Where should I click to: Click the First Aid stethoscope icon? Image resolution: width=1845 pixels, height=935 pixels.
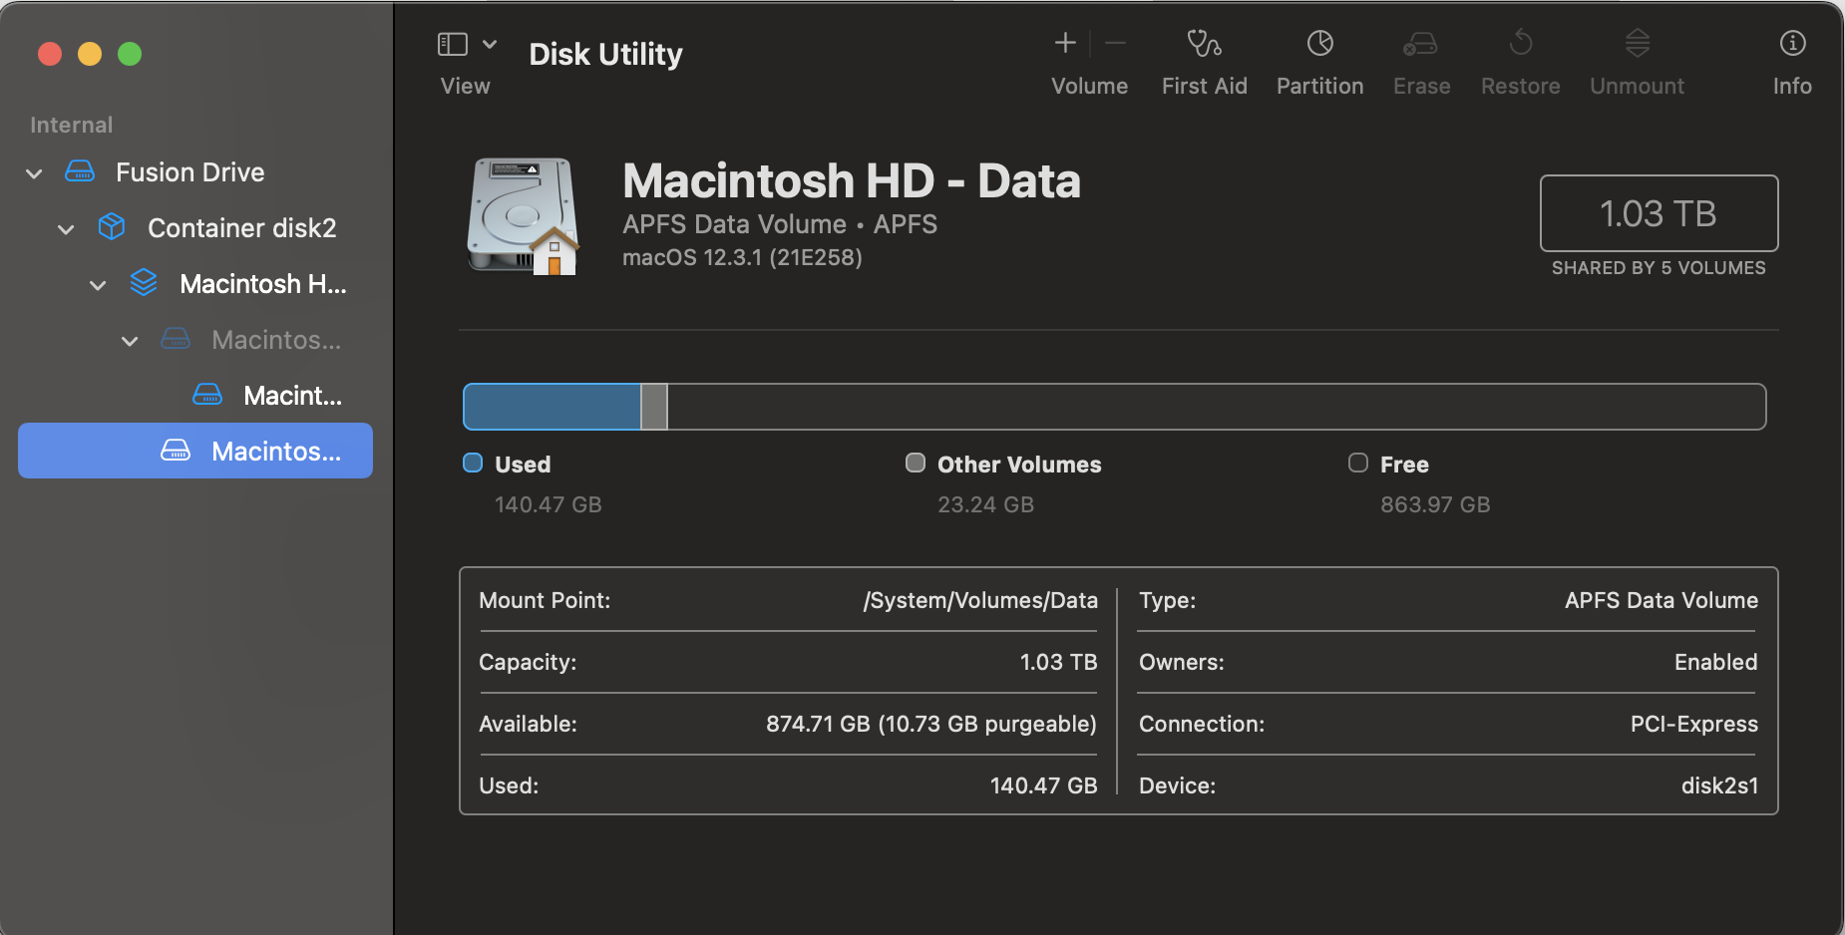pyautogui.click(x=1204, y=44)
